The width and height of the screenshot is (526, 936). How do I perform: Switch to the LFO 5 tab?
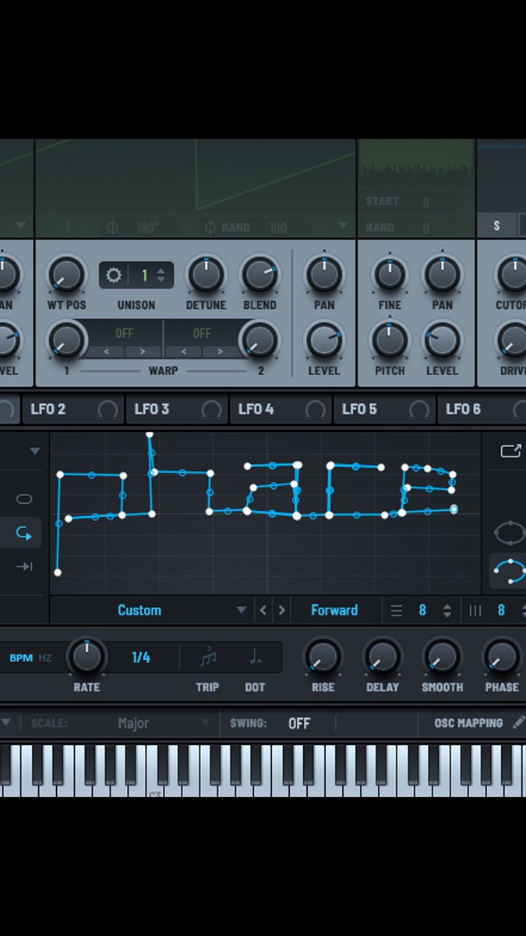pos(359,409)
